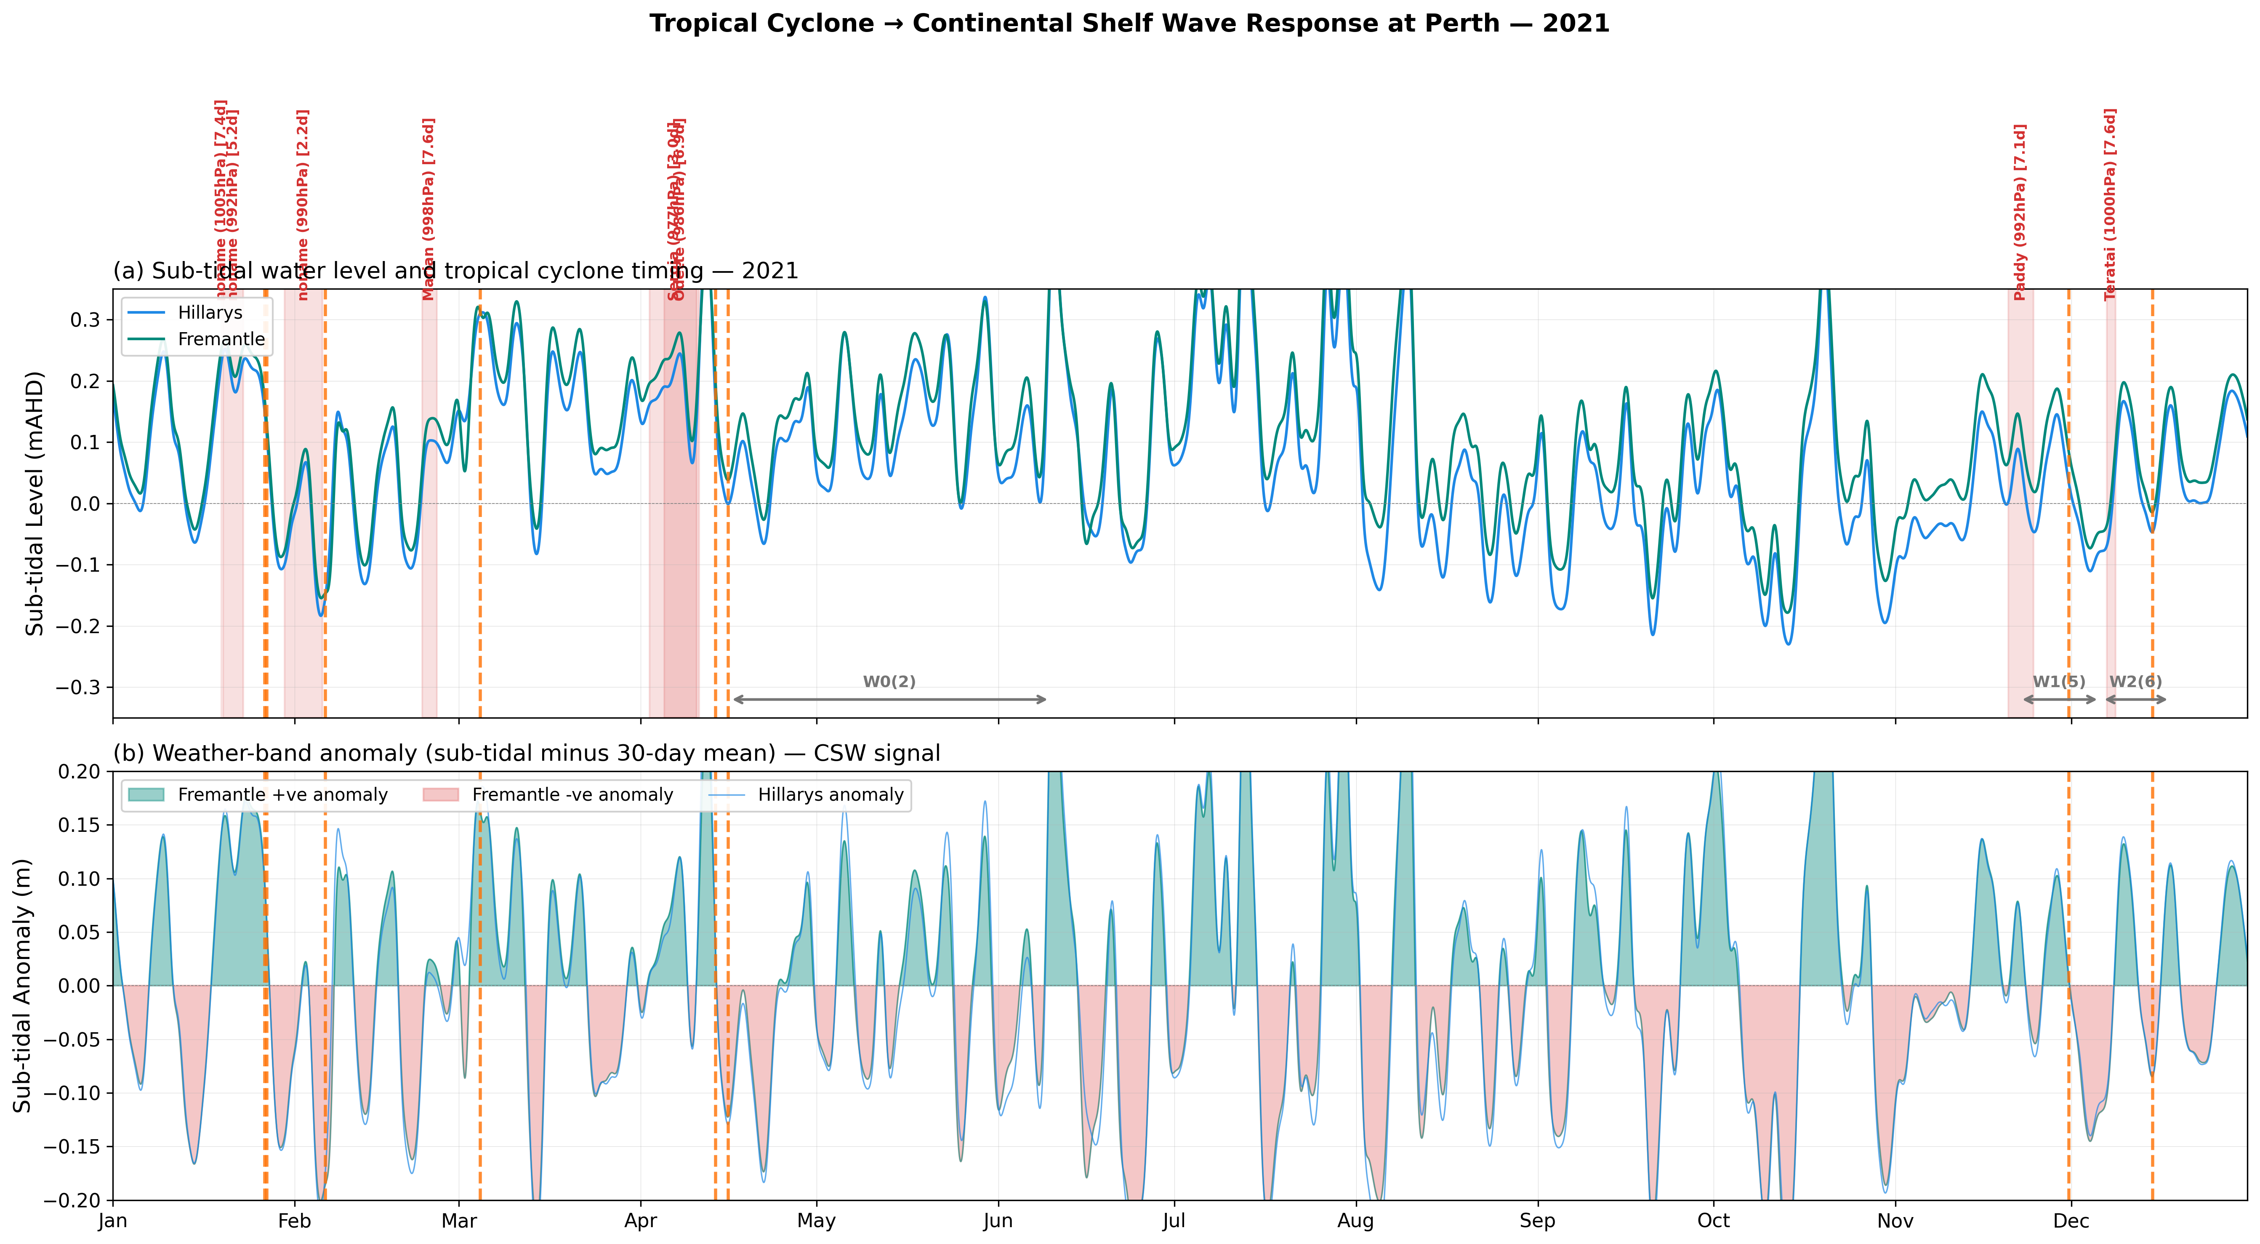Image resolution: width=2260 pixels, height=1244 pixels.
Task: Click the '0.3' y-tick in panel (a)
Action: 85,320
